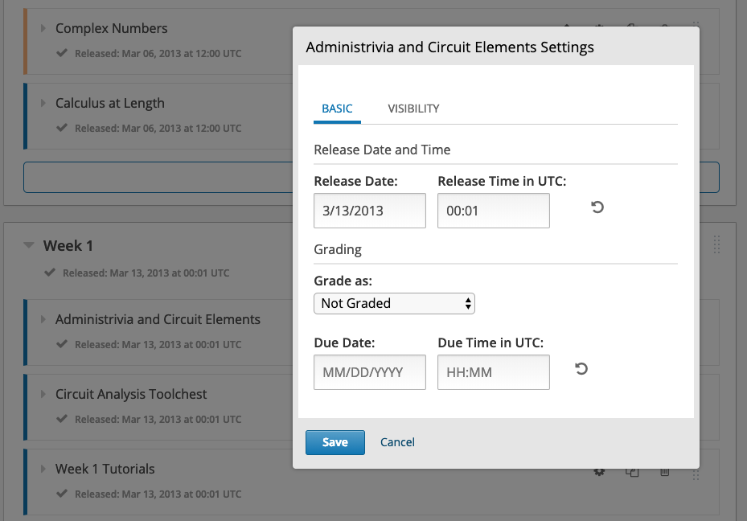Expand the Complex Numbers subsection
Image resolution: width=747 pixels, height=521 pixels.
tap(43, 28)
